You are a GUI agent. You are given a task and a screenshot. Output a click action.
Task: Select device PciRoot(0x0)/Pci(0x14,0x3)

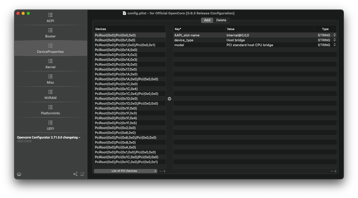[130, 60]
